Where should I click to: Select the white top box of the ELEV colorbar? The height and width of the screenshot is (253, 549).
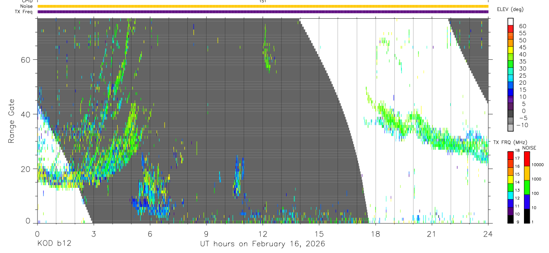point(511,21)
